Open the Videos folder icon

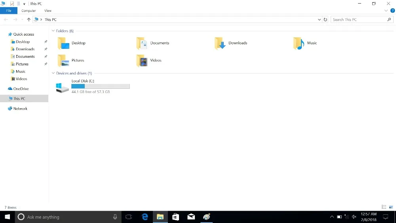click(x=142, y=61)
